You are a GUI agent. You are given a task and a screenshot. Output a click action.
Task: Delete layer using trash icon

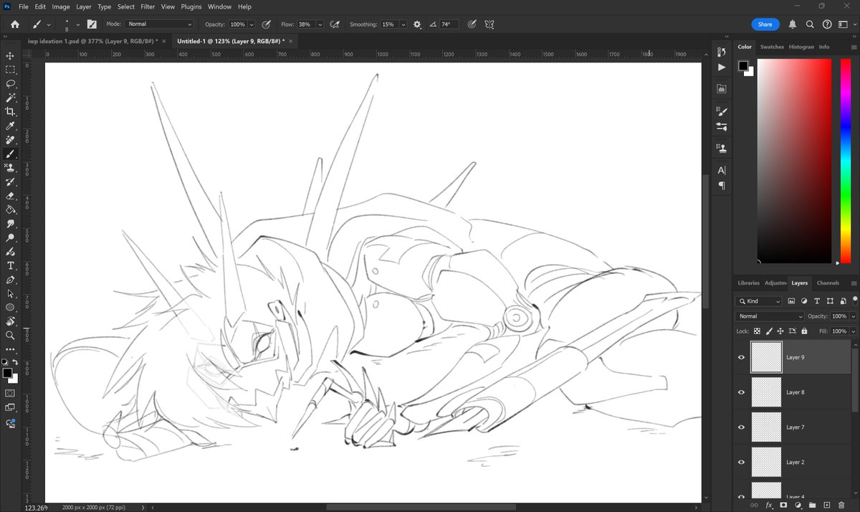(x=841, y=505)
